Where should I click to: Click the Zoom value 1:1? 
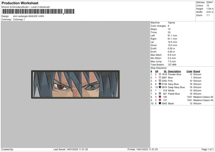[x=208, y=15]
